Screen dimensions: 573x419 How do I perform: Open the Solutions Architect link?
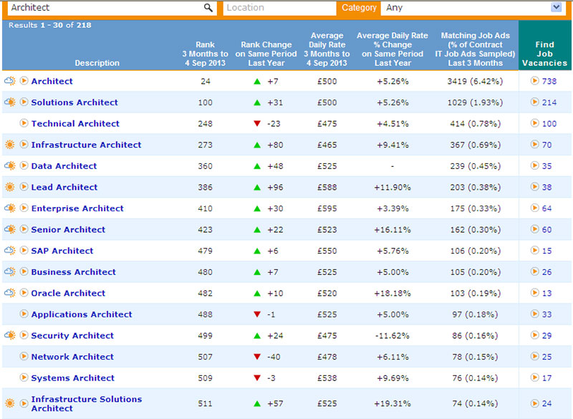point(74,102)
